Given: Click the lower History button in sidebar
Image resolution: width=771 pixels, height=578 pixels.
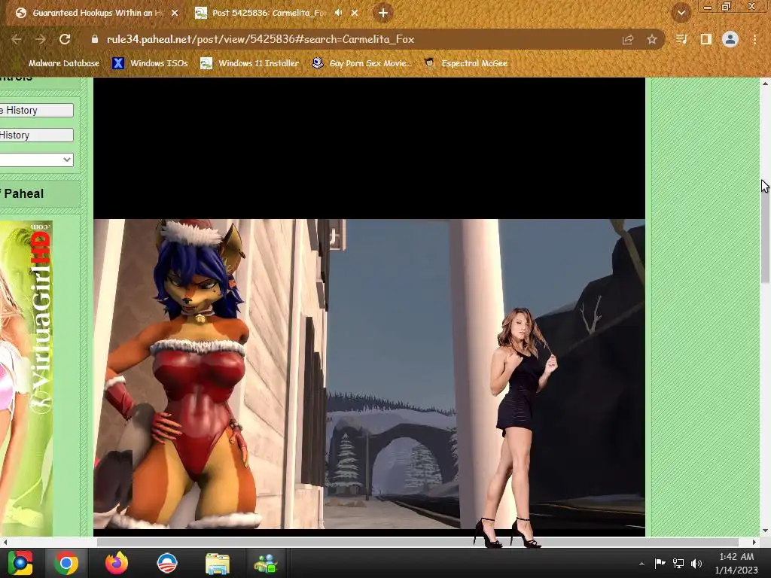Looking at the screenshot, I should [x=36, y=135].
